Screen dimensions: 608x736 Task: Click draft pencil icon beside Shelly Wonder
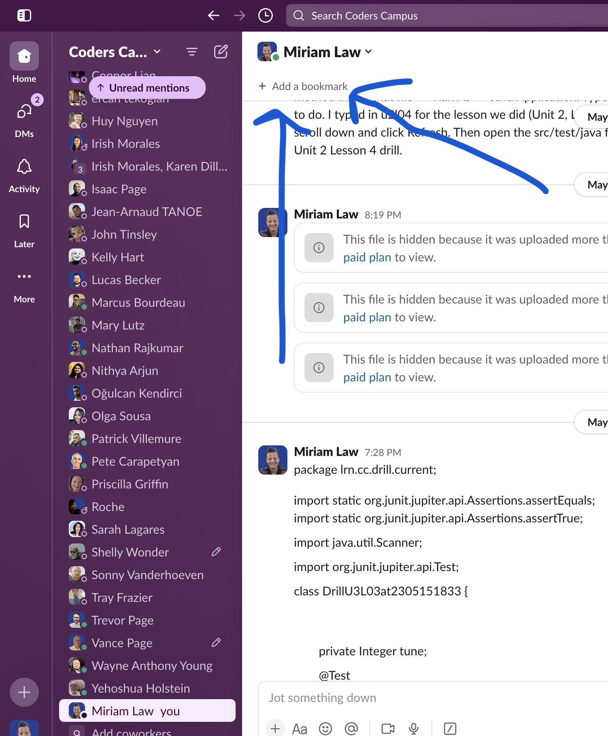[216, 552]
